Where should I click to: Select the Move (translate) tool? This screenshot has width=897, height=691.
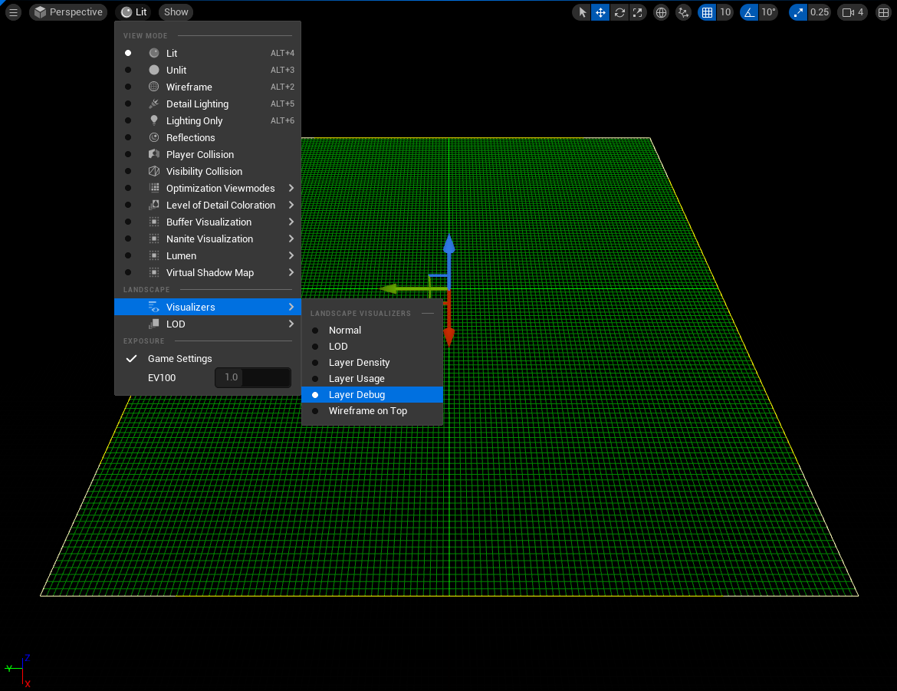click(x=600, y=12)
